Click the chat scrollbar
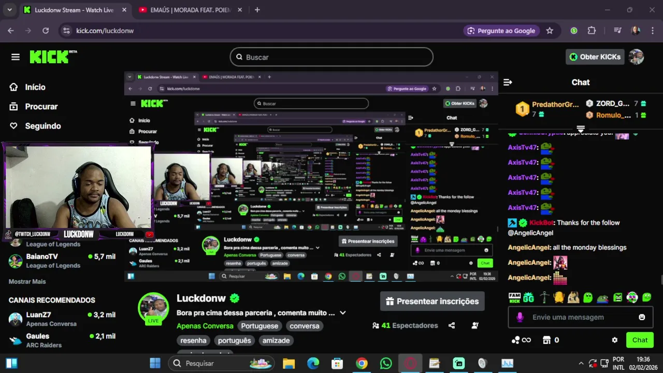Screen dimensions: 663x373 tap(661, 280)
